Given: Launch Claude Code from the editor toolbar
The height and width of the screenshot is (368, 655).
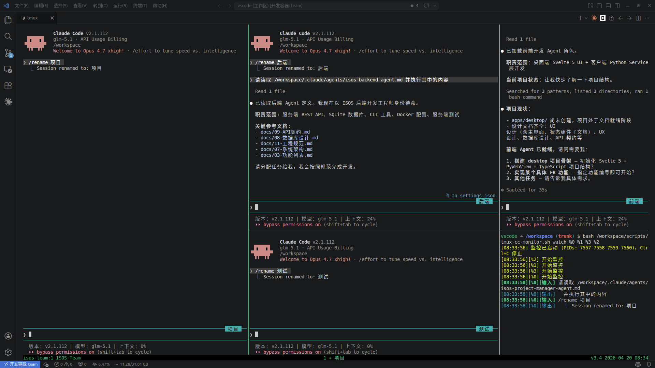Looking at the screenshot, I should point(594,18).
